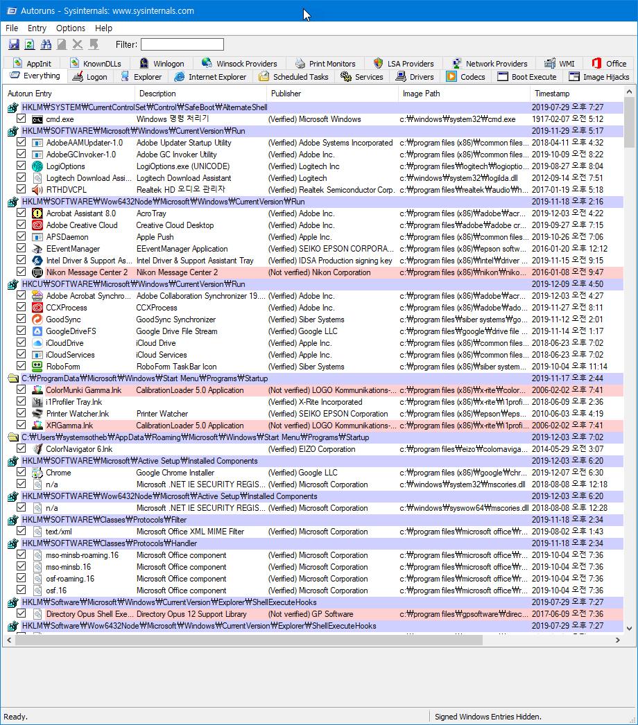The width and height of the screenshot is (638, 725).
Task: Select the KnownDLLs tab
Action: click(x=96, y=63)
